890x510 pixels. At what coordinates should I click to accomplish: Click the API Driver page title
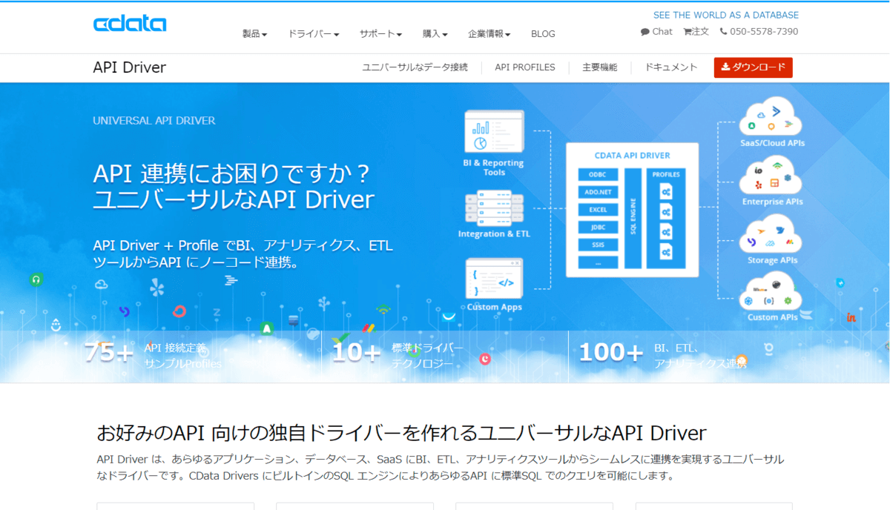pos(130,67)
